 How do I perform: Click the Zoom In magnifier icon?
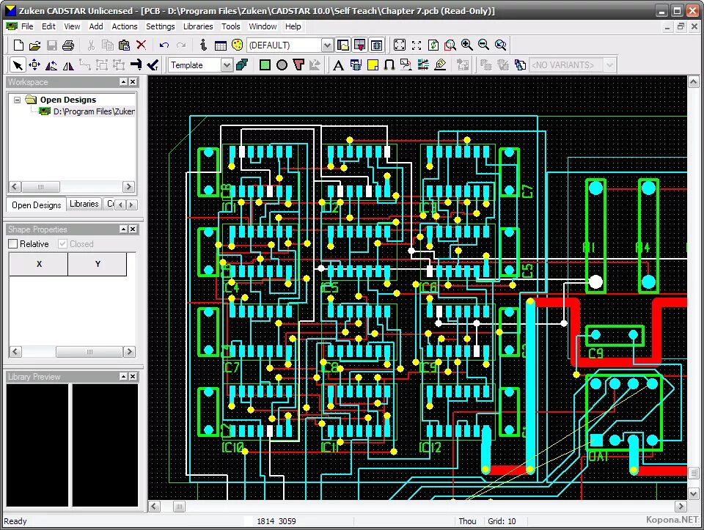pyautogui.click(x=467, y=45)
